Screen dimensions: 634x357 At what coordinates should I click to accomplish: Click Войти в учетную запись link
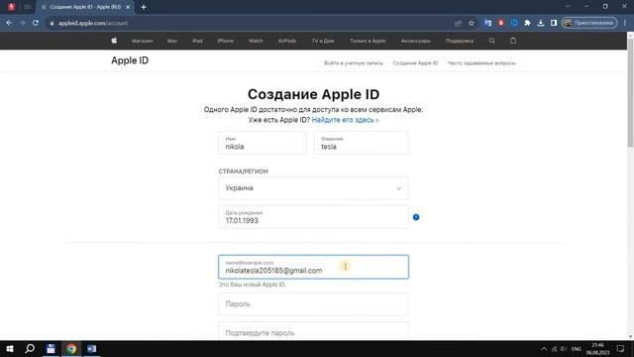(x=354, y=63)
